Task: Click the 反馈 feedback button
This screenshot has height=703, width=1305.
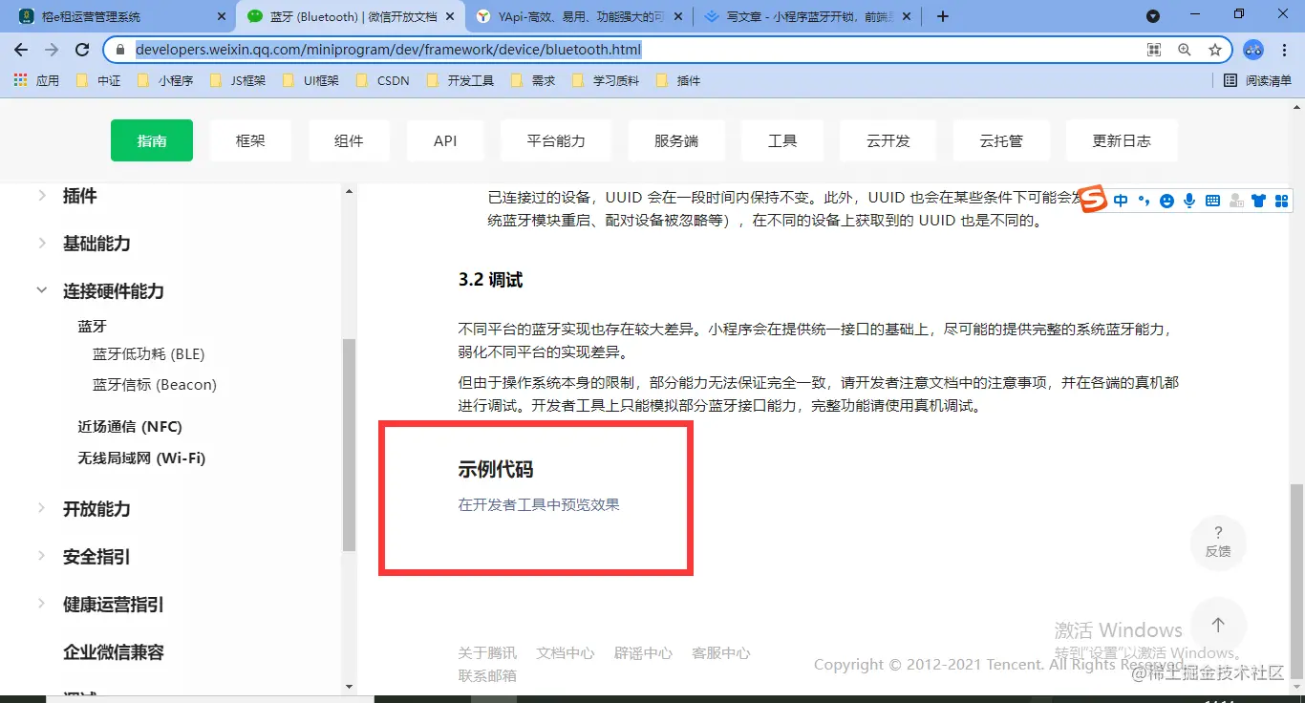Action: click(1218, 543)
